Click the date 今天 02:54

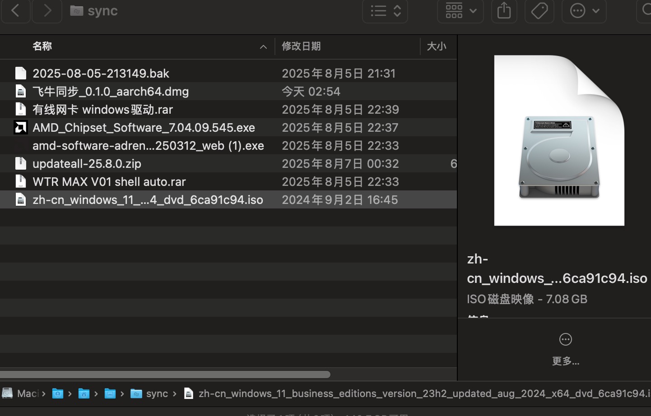pyautogui.click(x=311, y=92)
